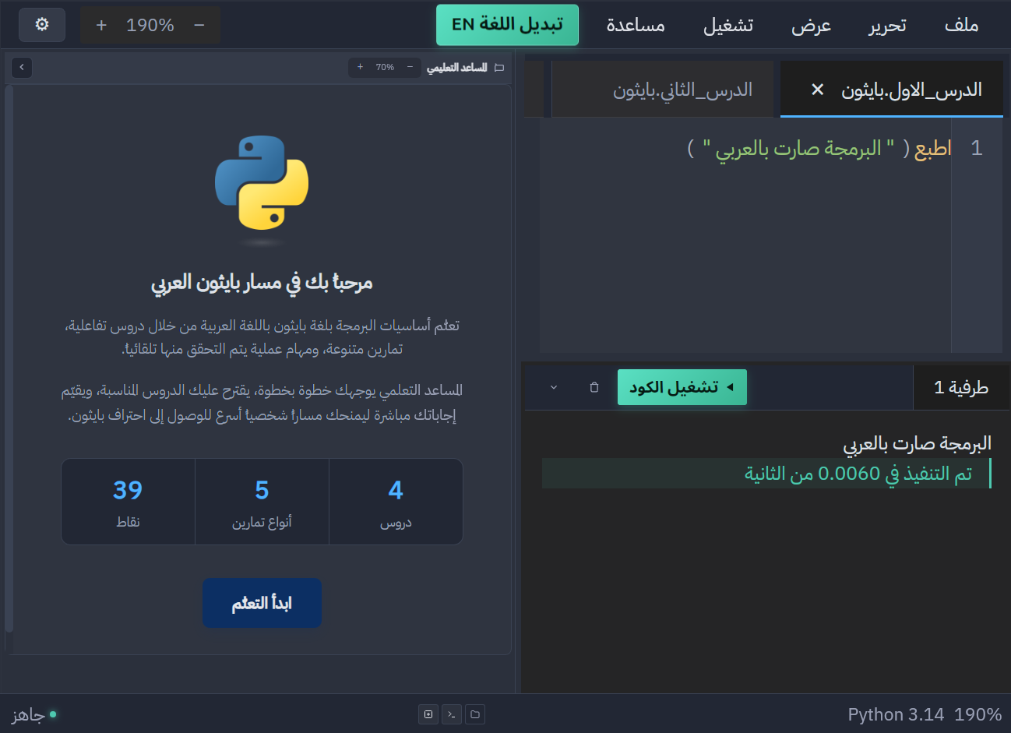
Task: Click the Python 3.14 version in status bar
Action: pos(896,714)
